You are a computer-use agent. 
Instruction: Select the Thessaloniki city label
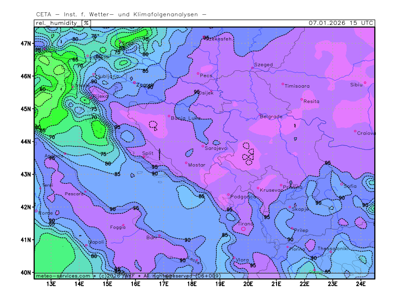pos(333,248)
